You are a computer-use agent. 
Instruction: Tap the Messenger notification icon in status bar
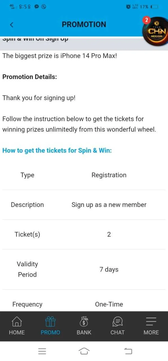pyautogui.click(x=36, y=7)
